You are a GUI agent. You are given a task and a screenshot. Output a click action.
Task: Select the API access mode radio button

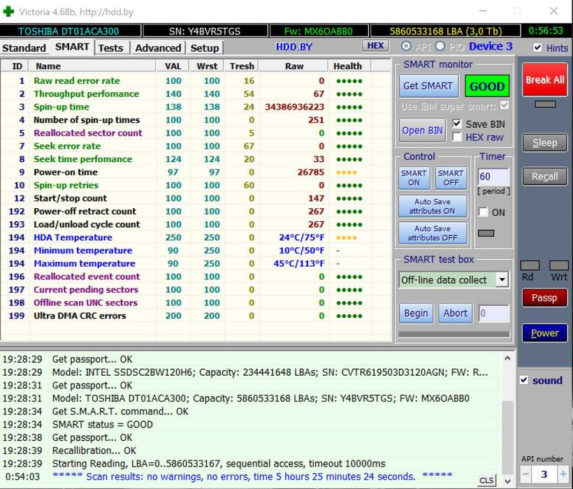coord(405,46)
